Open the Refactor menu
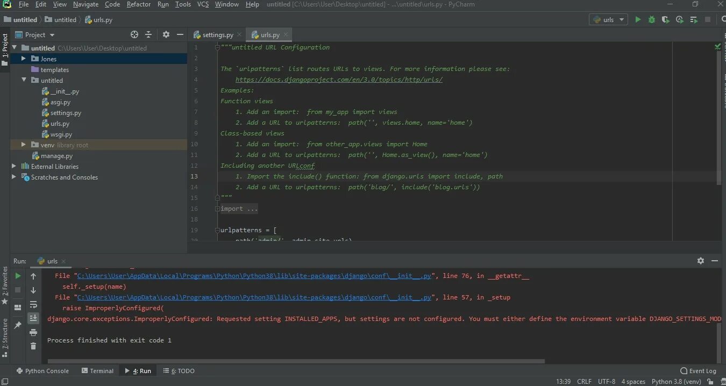Viewport: 726px width, 386px height. (139, 4)
